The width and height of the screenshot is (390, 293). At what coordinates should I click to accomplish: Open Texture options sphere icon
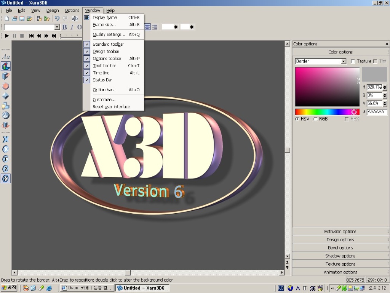tap(6, 115)
